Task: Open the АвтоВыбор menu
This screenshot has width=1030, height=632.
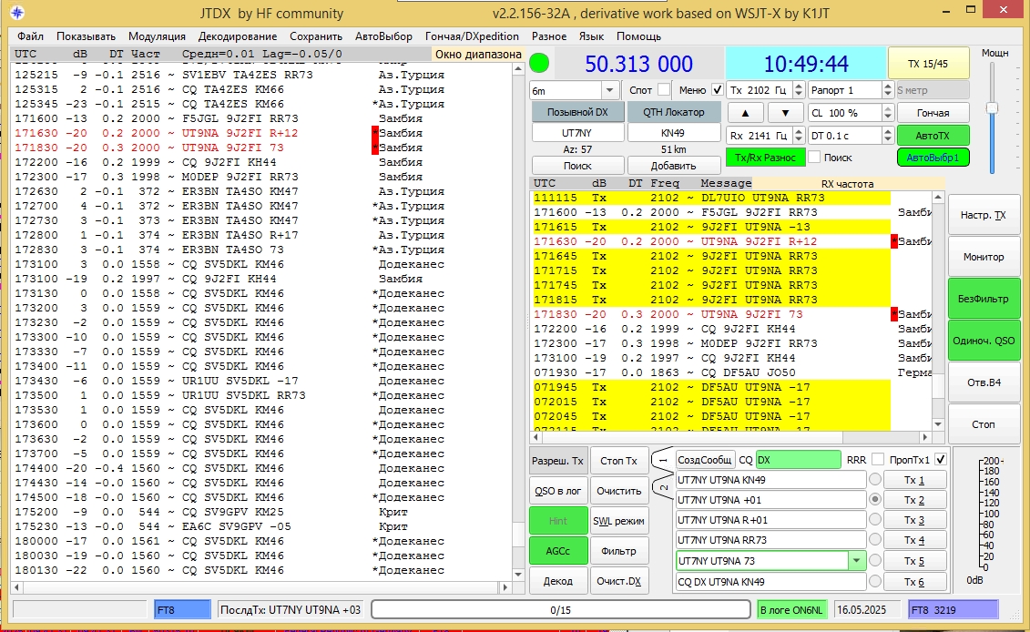Action: pos(383,36)
